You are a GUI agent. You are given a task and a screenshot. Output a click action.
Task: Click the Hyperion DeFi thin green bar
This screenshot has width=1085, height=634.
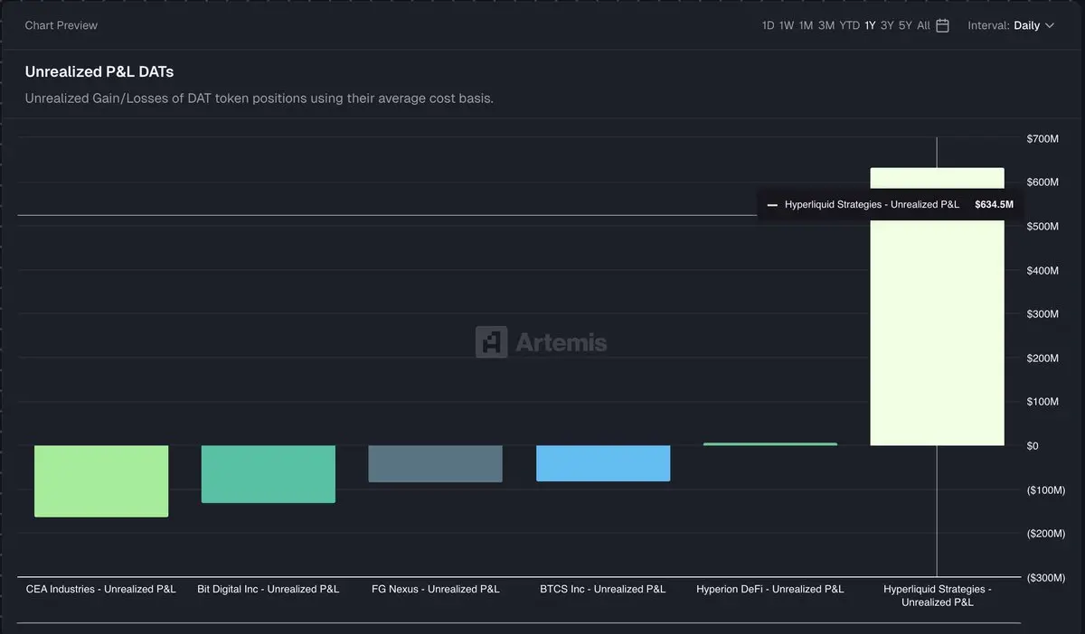tap(770, 443)
